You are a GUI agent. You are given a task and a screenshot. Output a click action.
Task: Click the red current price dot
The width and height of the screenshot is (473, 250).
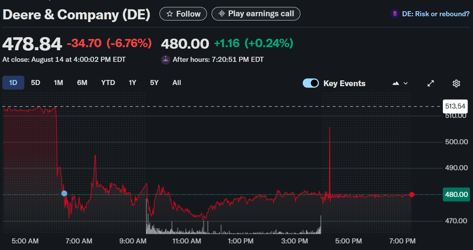tap(412, 194)
